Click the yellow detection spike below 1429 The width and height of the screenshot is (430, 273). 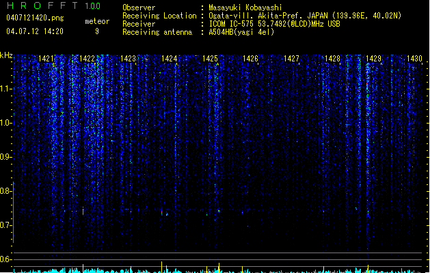(368, 269)
